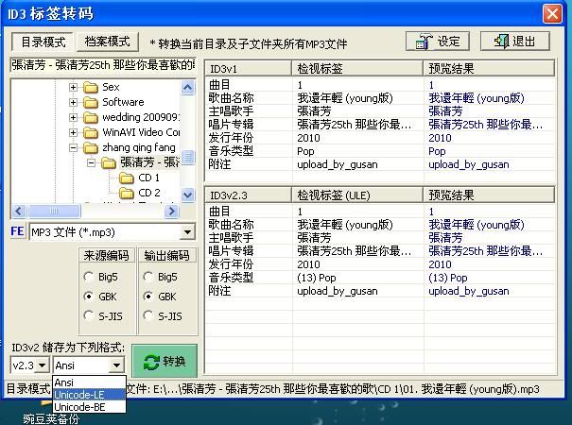Choose Unicode-BE from the dropdown list
The width and height of the screenshot is (572, 425).
pyautogui.click(x=90, y=407)
